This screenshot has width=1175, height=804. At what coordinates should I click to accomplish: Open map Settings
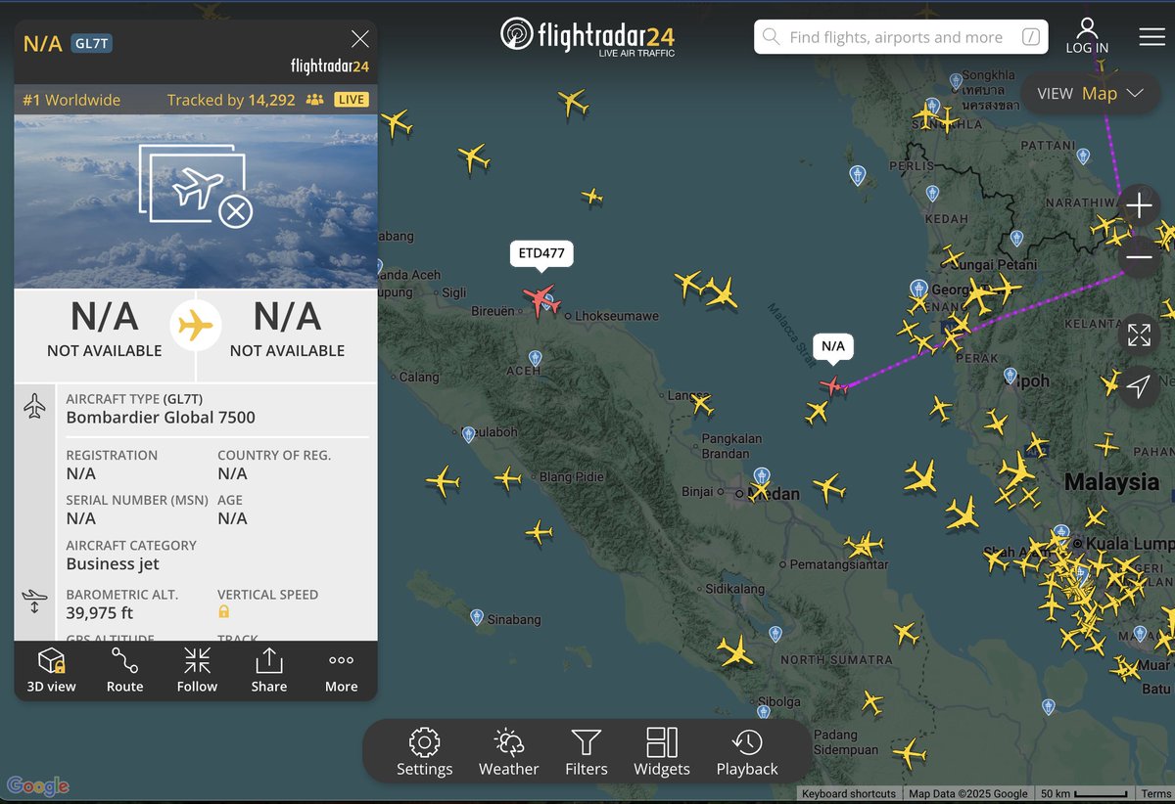click(x=424, y=752)
